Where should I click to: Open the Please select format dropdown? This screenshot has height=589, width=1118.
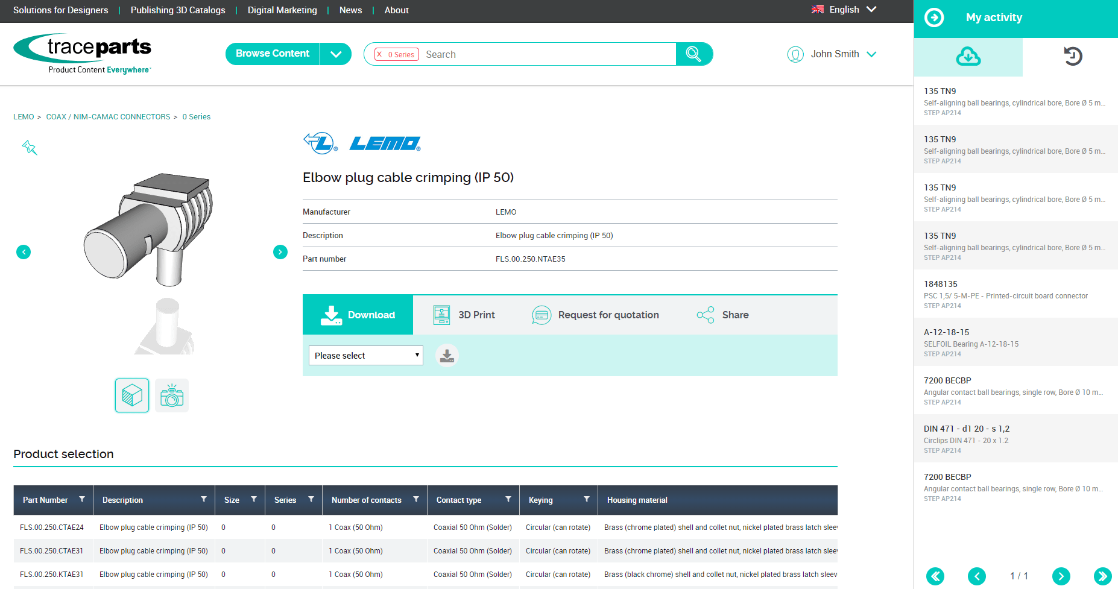coord(366,356)
